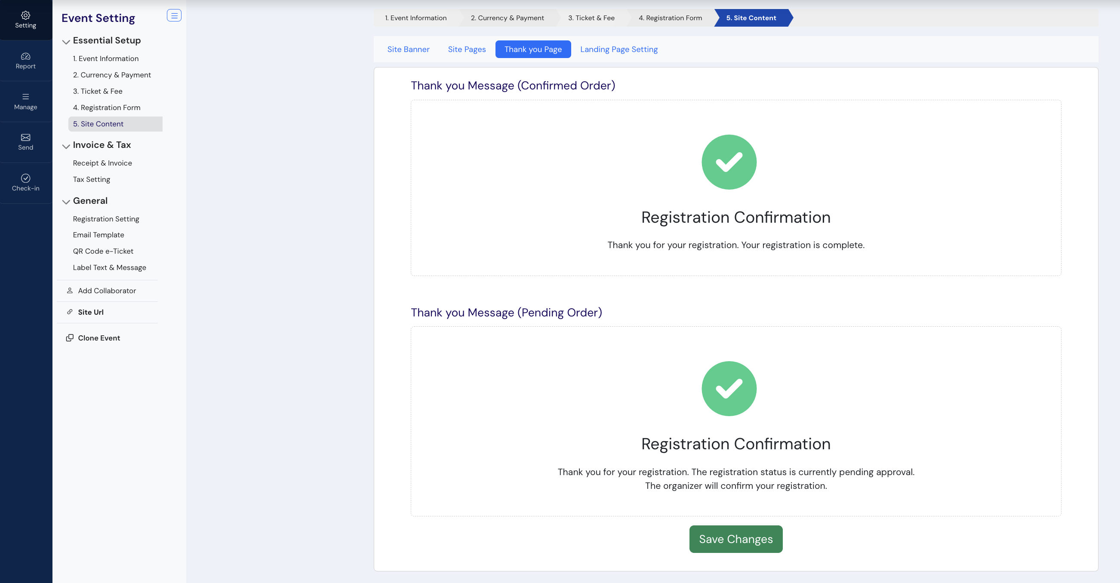Click the Clone Event copy icon
Image resolution: width=1120 pixels, height=583 pixels.
(70, 338)
